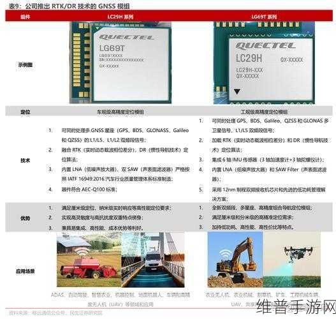The width and height of the screenshot is (336, 319).
Task: Select the LC29H module chip photo
Action: click(x=264, y=63)
